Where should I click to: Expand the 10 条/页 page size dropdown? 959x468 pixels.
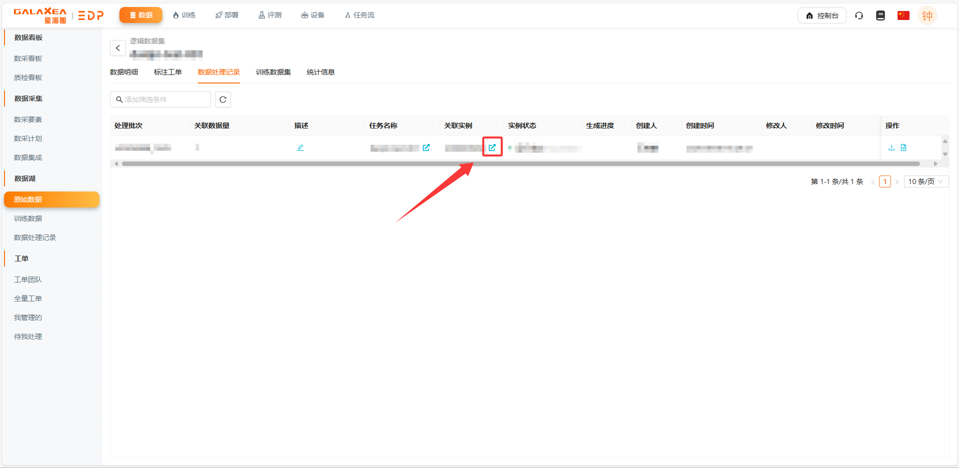pos(926,181)
